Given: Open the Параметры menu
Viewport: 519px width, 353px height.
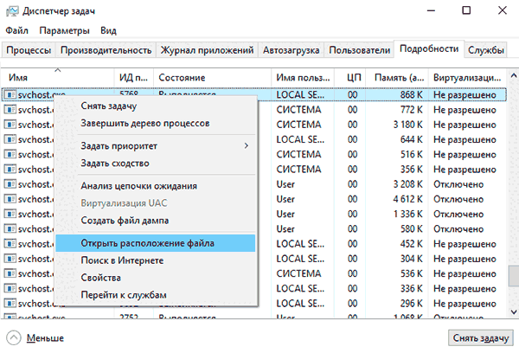Looking at the screenshot, I should tap(64, 30).
